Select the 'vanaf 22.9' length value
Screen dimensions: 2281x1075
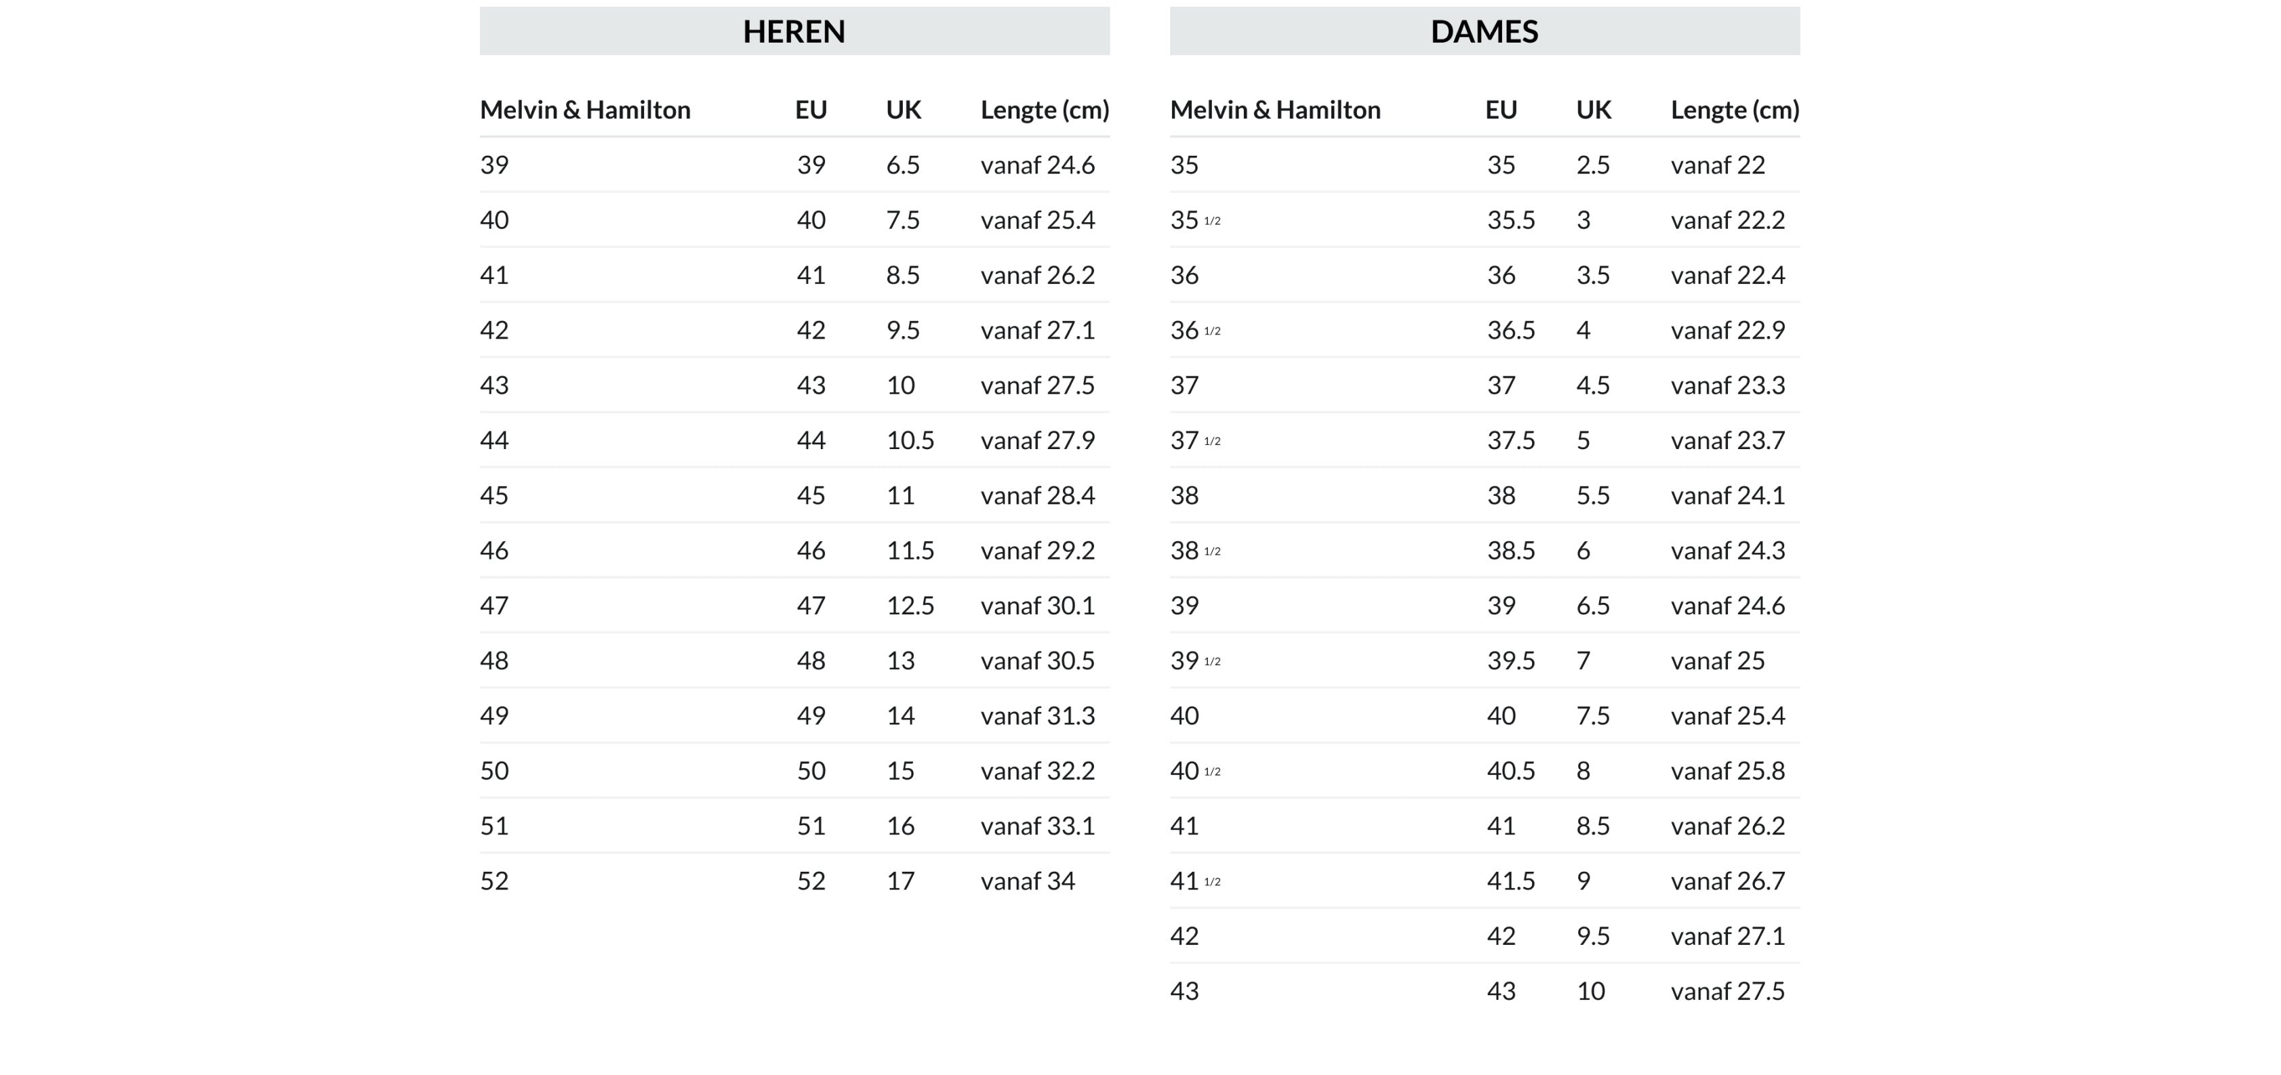tap(1727, 331)
